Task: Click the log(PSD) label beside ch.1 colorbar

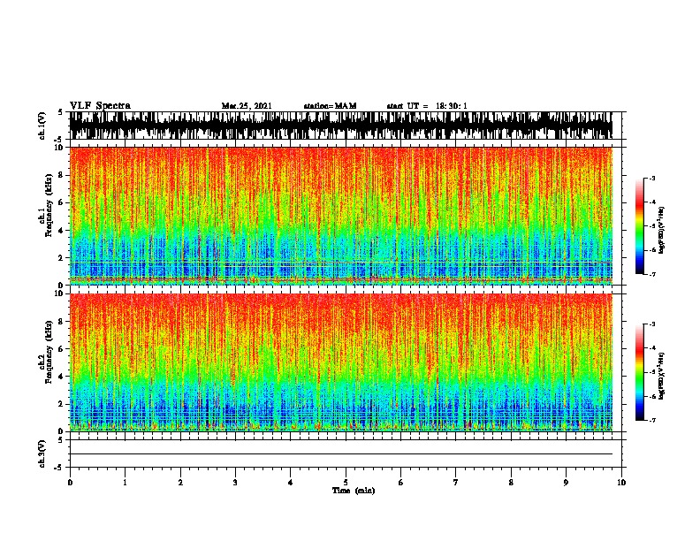Action: [661, 230]
